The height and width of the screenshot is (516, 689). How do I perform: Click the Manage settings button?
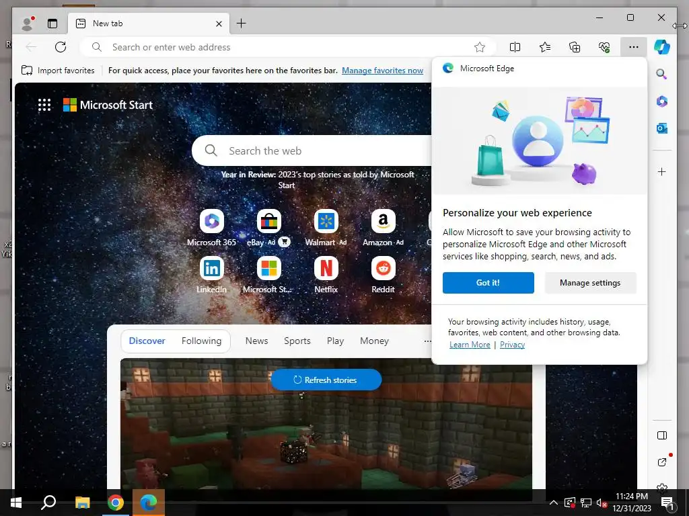pos(590,283)
